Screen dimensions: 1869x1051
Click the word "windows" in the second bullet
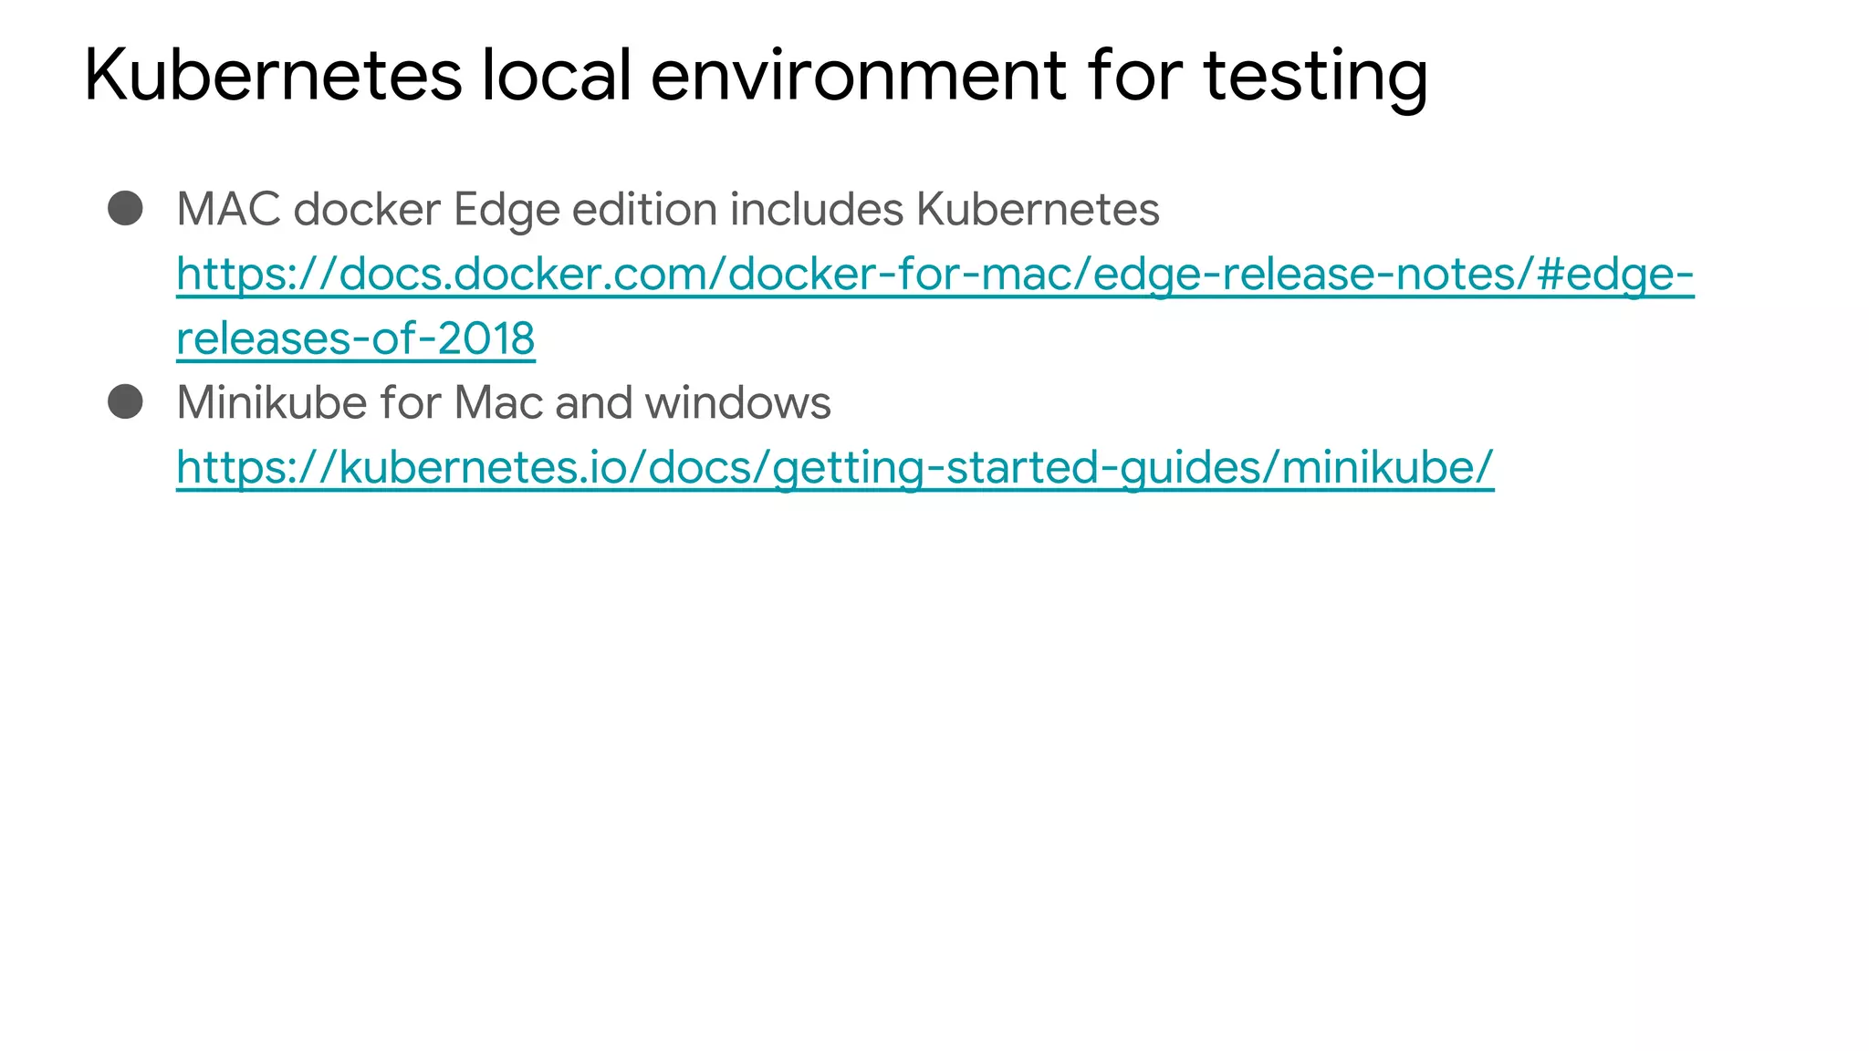click(737, 403)
